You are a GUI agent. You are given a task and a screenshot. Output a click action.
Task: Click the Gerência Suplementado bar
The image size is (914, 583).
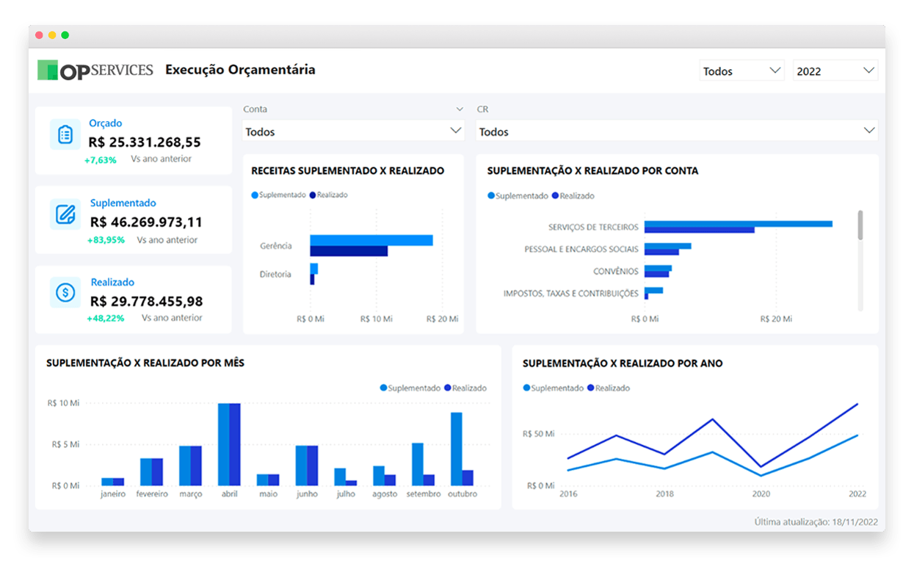(x=371, y=240)
